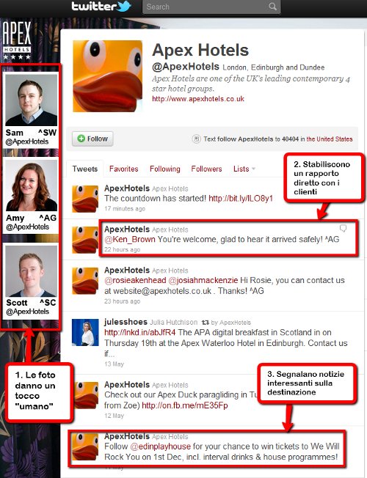Click julesshoes avatar thumbnail
The image size is (367, 478).
[85, 332]
